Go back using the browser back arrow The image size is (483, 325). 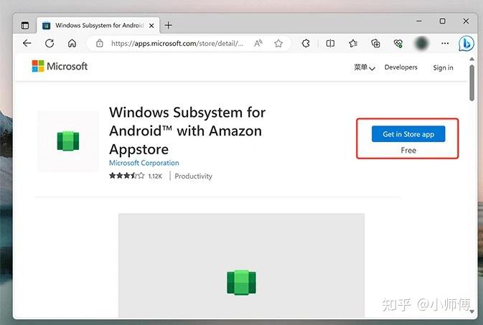(x=27, y=44)
